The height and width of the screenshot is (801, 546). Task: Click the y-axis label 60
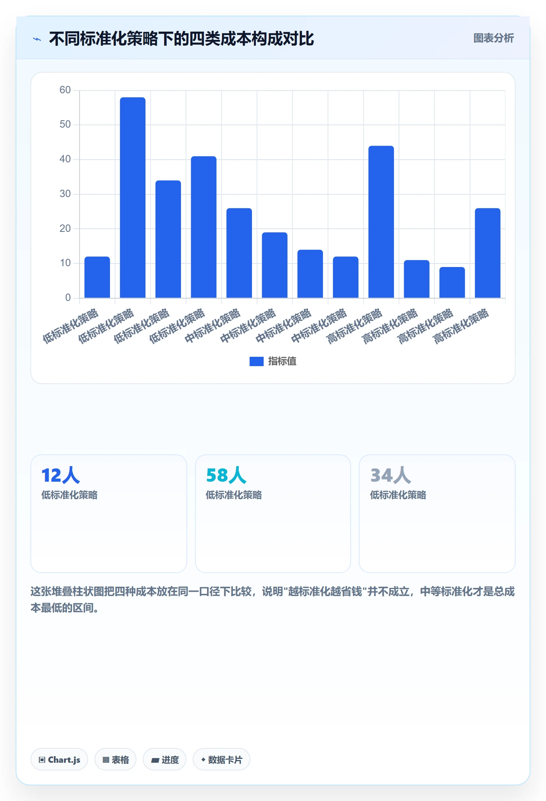coord(65,90)
